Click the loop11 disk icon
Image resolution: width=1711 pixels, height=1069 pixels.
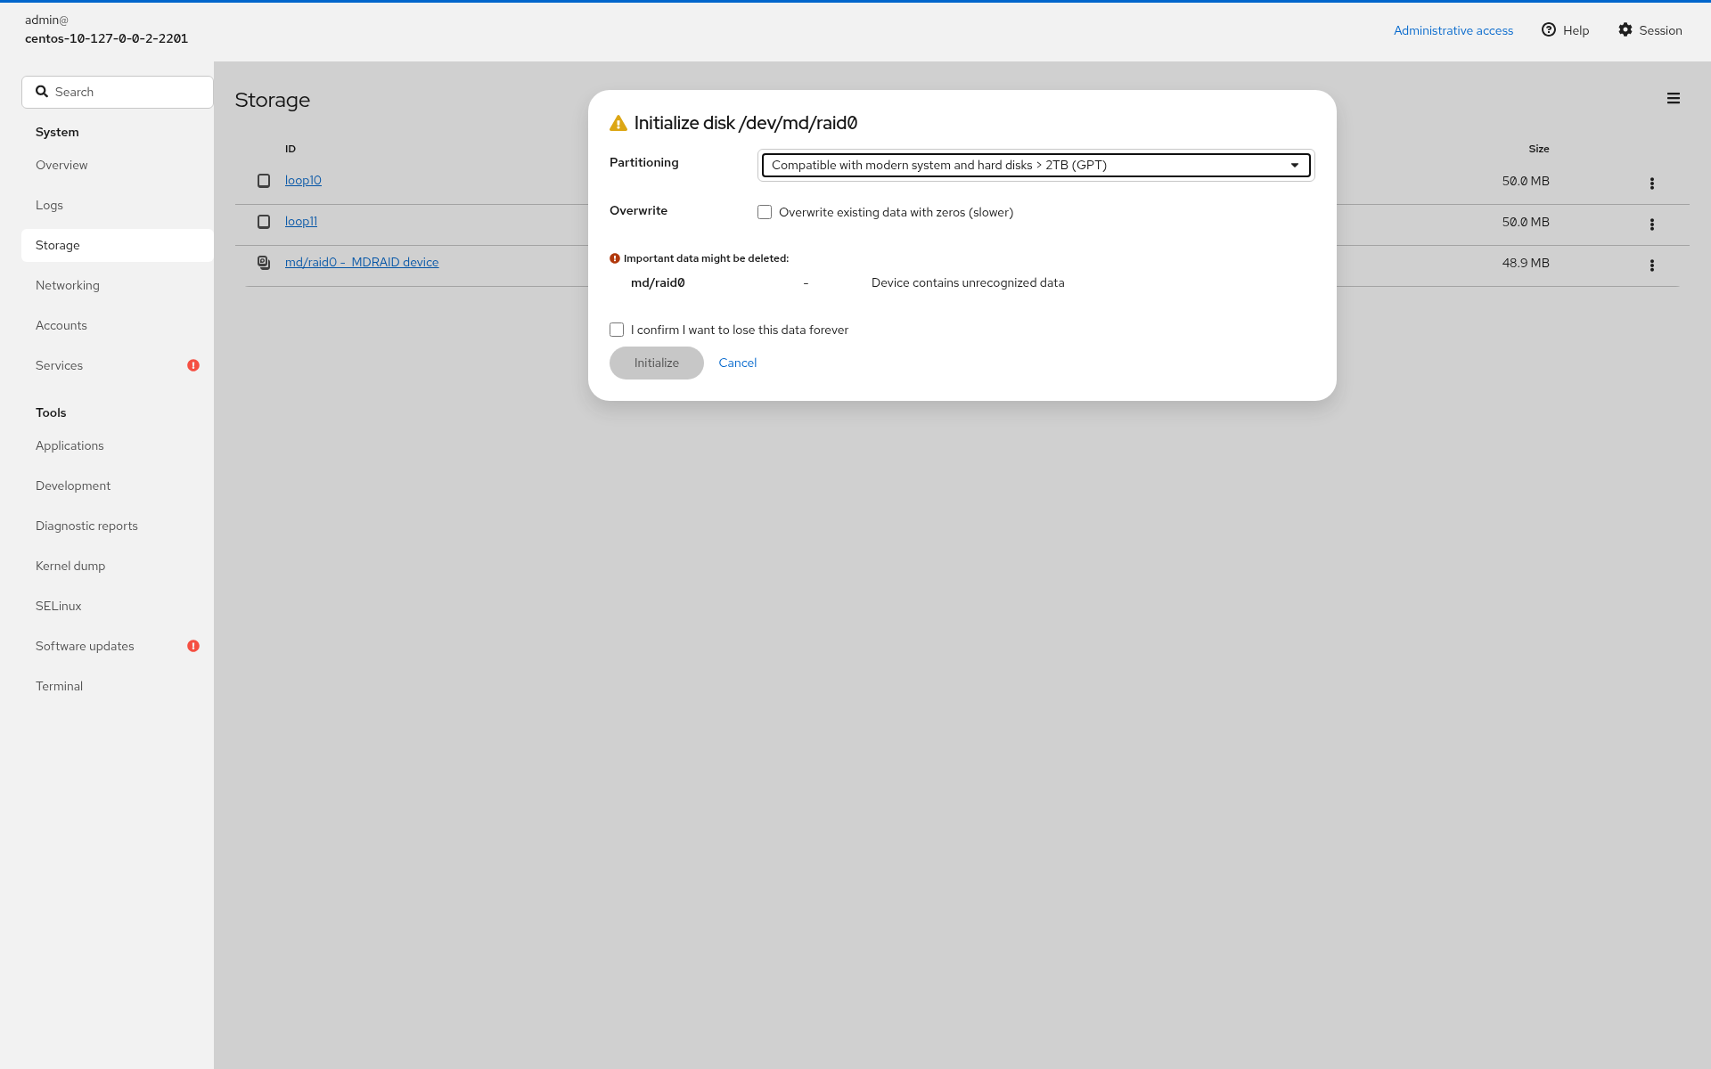(x=264, y=222)
